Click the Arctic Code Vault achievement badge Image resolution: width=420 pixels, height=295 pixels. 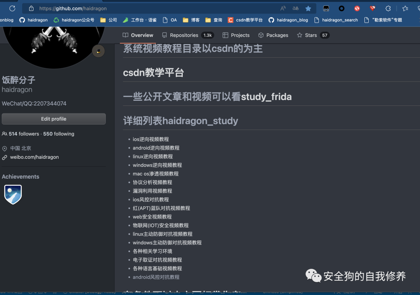[x=13, y=195]
